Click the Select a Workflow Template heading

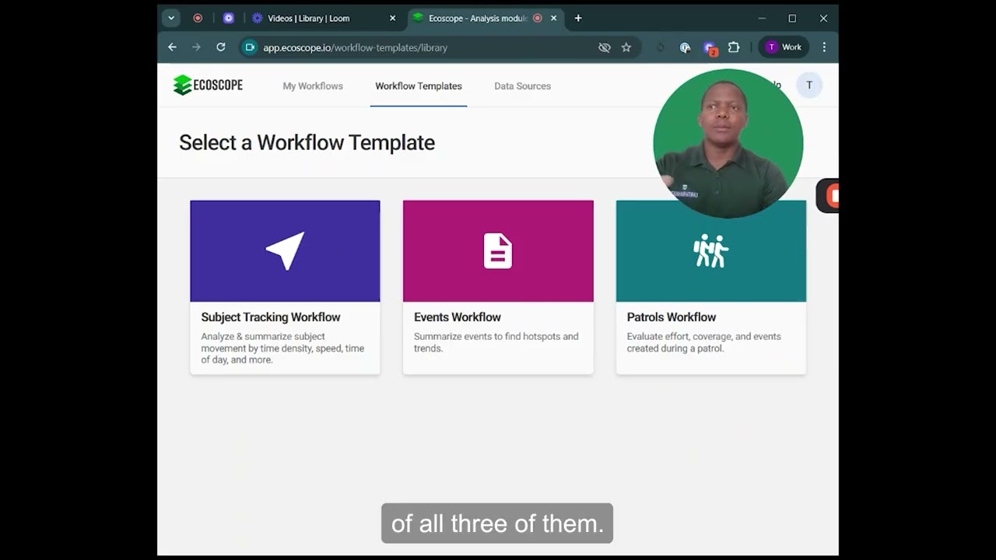(x=307, y=142)
